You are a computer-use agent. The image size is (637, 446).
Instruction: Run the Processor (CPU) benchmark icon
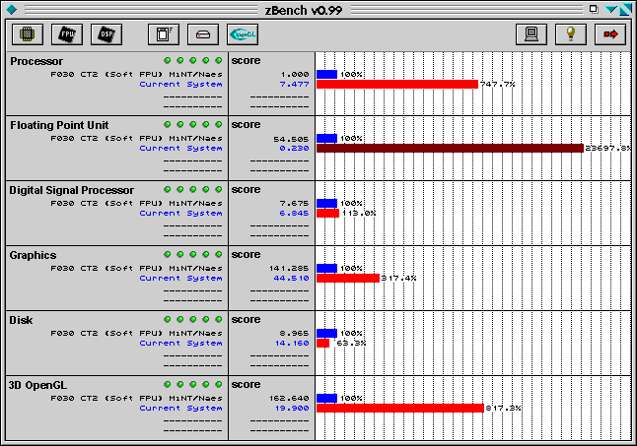pyautogui.click(x=28, y=33)
